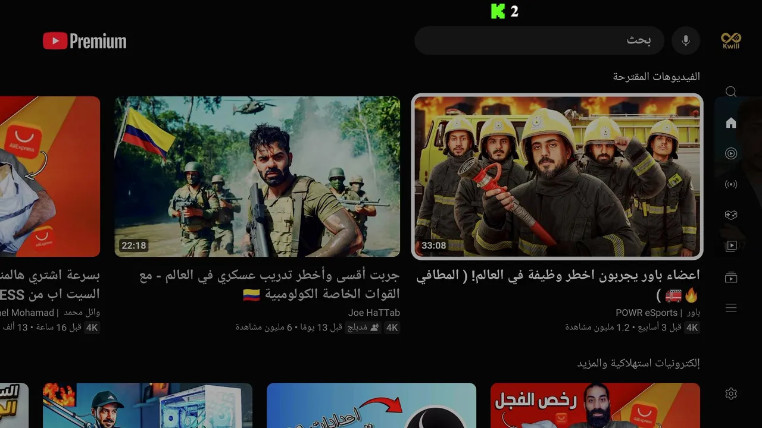Open the sidebar search magnifier icon
This screenshot has height=428, width=762.
pos(731,92)
